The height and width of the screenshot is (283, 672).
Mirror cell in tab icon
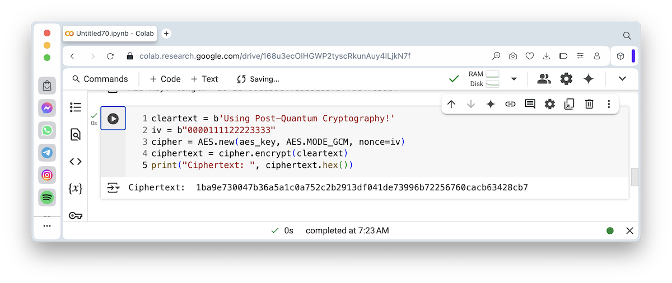pos(570,104)
